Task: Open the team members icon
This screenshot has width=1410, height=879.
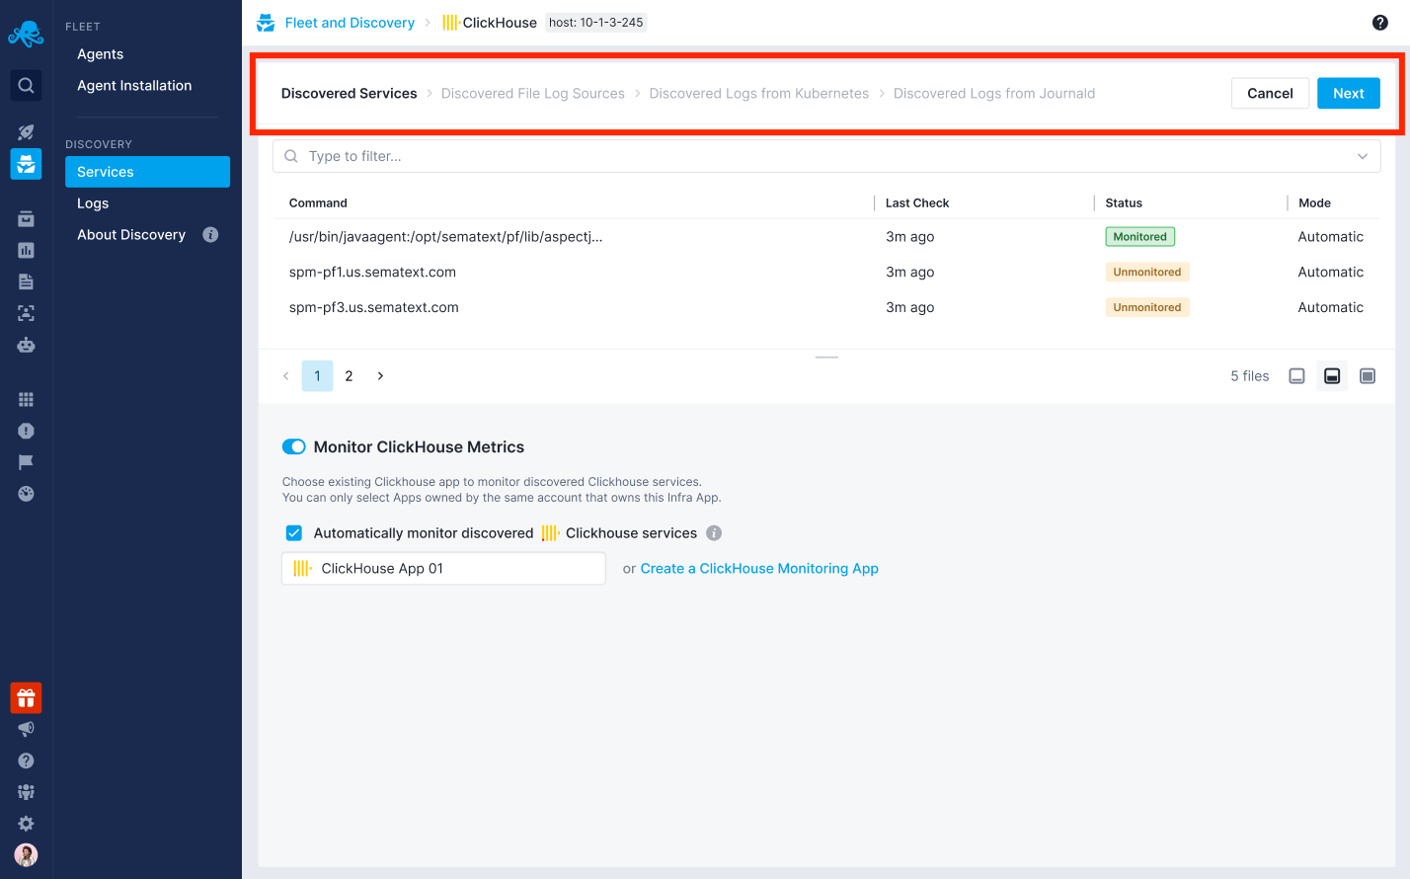Action: [x=27, y=792]
